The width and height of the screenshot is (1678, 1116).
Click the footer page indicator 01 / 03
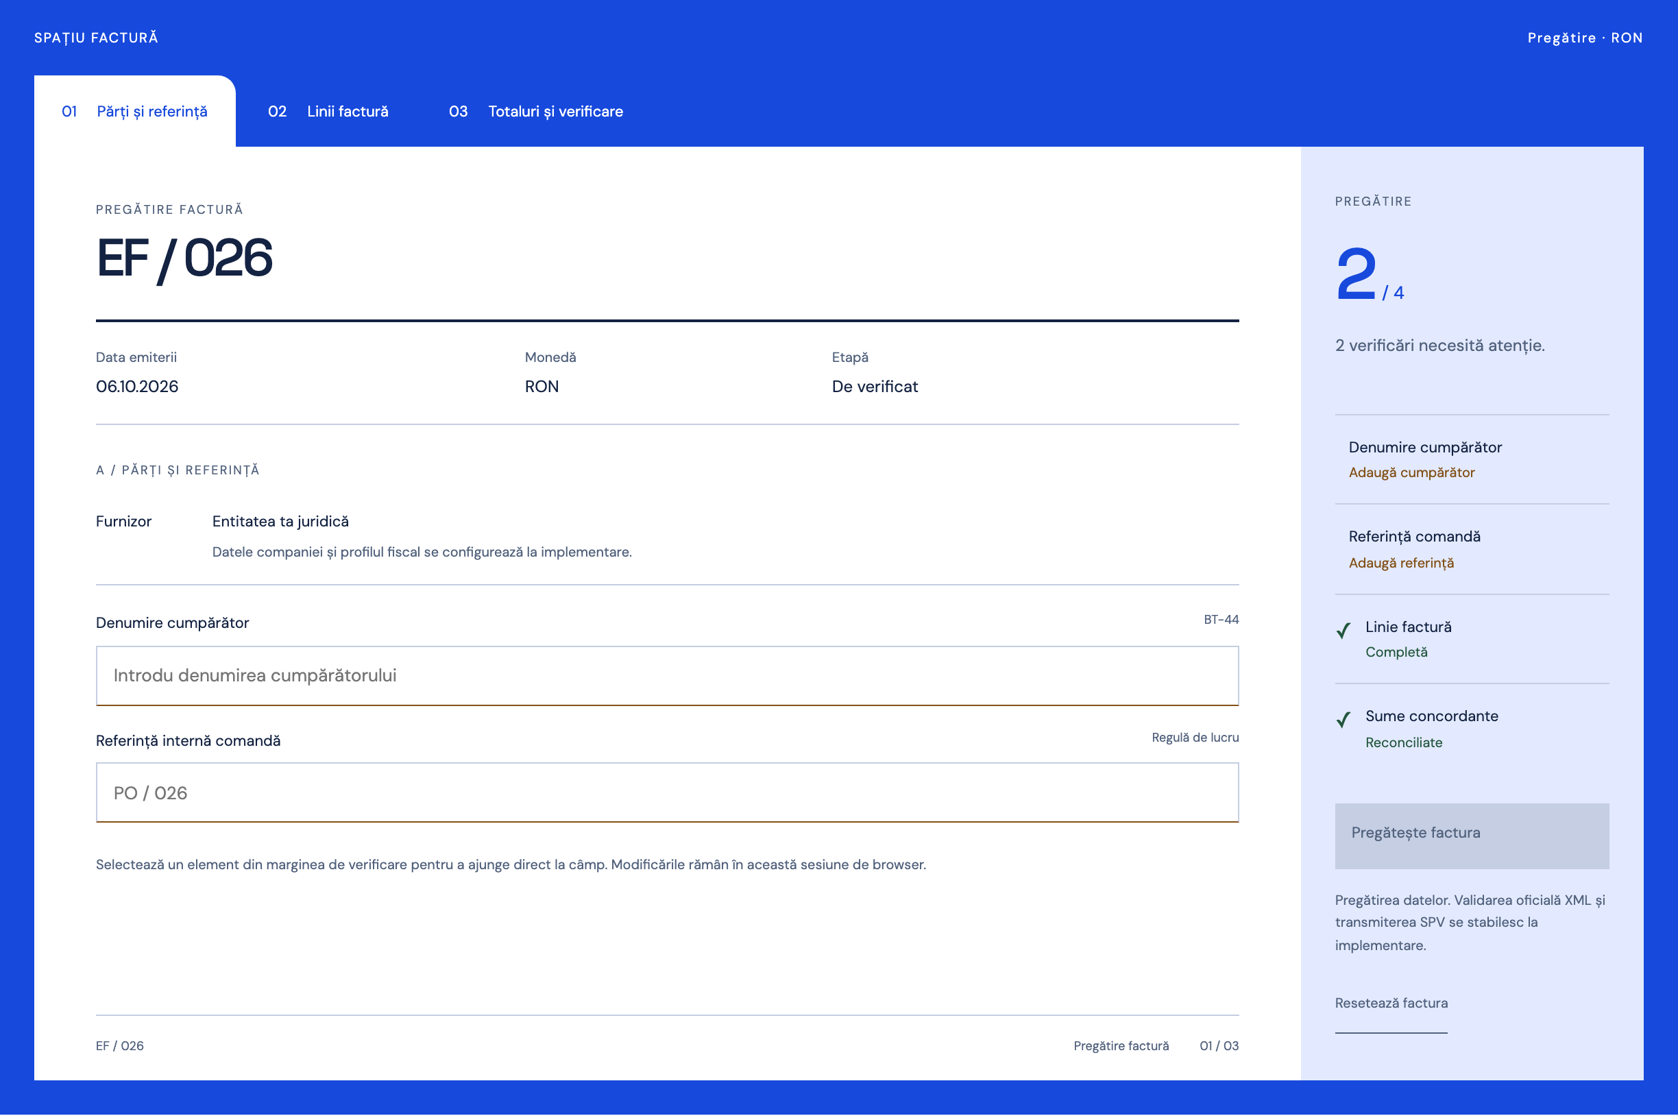click(x=1219, y=1045)
